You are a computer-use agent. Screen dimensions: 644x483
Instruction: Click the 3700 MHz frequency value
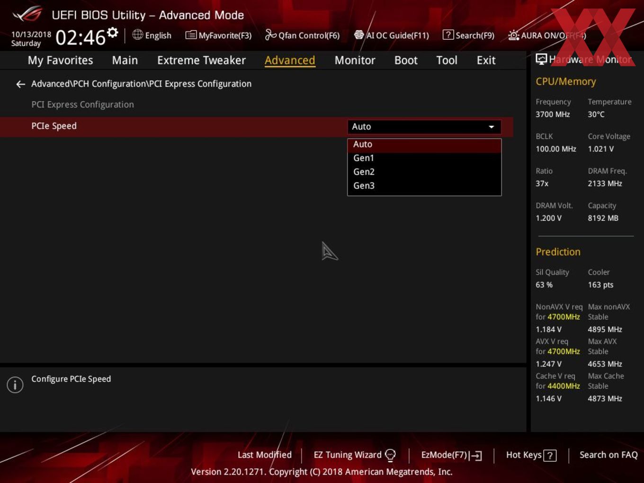[x=553, y=114]
